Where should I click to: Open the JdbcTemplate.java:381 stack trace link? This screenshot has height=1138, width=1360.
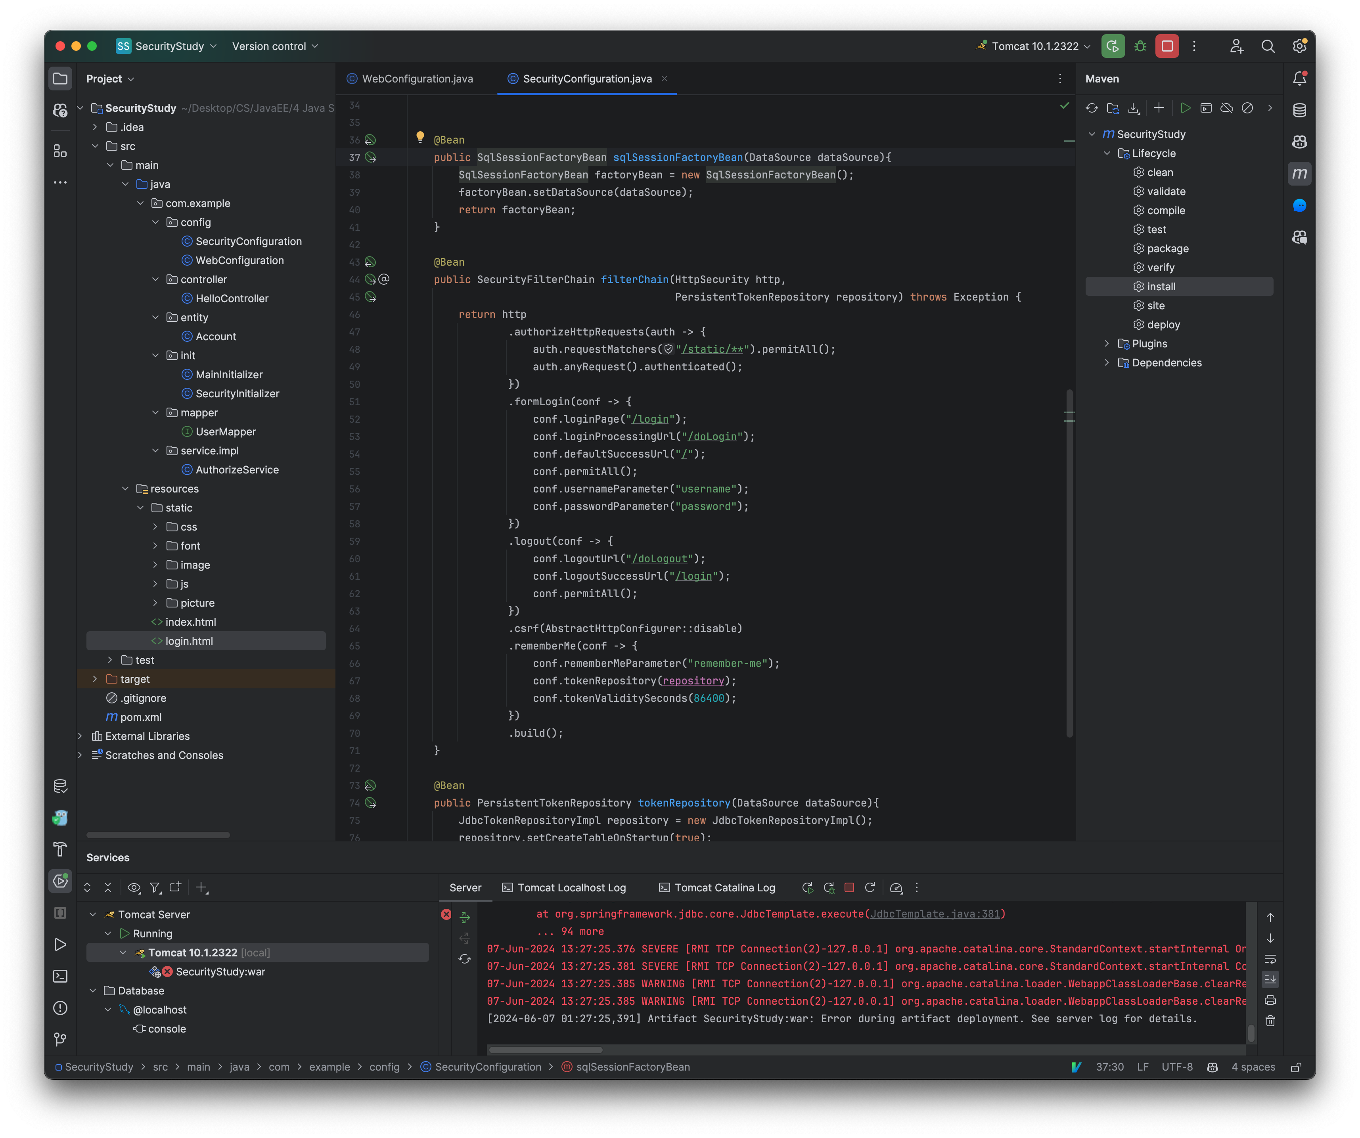tap(935, 914)
